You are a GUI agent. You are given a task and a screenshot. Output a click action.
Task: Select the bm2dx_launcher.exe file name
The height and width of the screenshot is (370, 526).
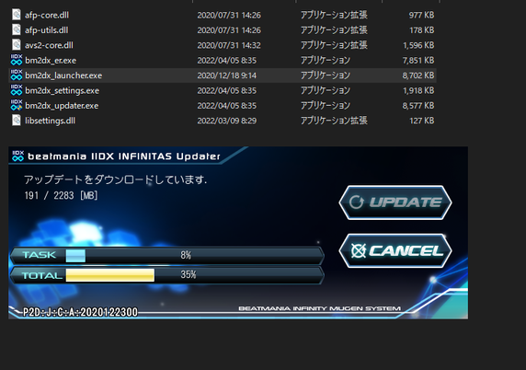click(x=63, y=75)
